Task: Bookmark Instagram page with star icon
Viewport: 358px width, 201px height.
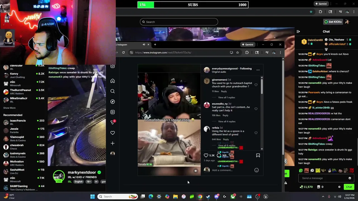Action: click(x=237, y=52)
